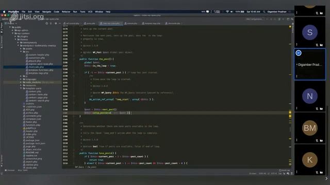This screenshot has height=185, width=330.
Task: Hide the Project panel with minus icon
Action: (60, 24)
